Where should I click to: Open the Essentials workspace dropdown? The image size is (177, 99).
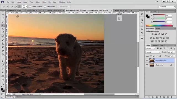tap(167, 7)
